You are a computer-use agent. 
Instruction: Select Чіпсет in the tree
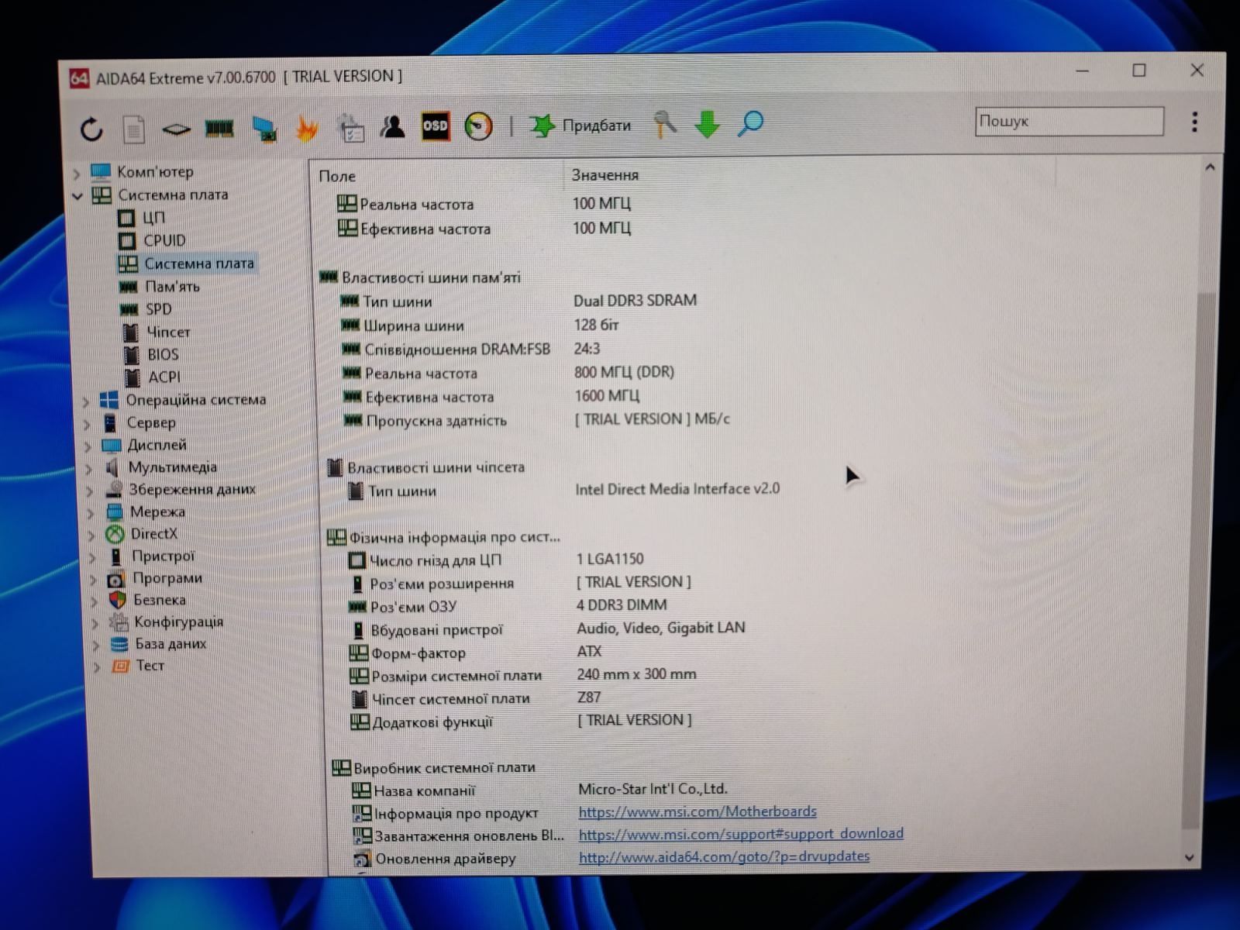click(167, 332)
